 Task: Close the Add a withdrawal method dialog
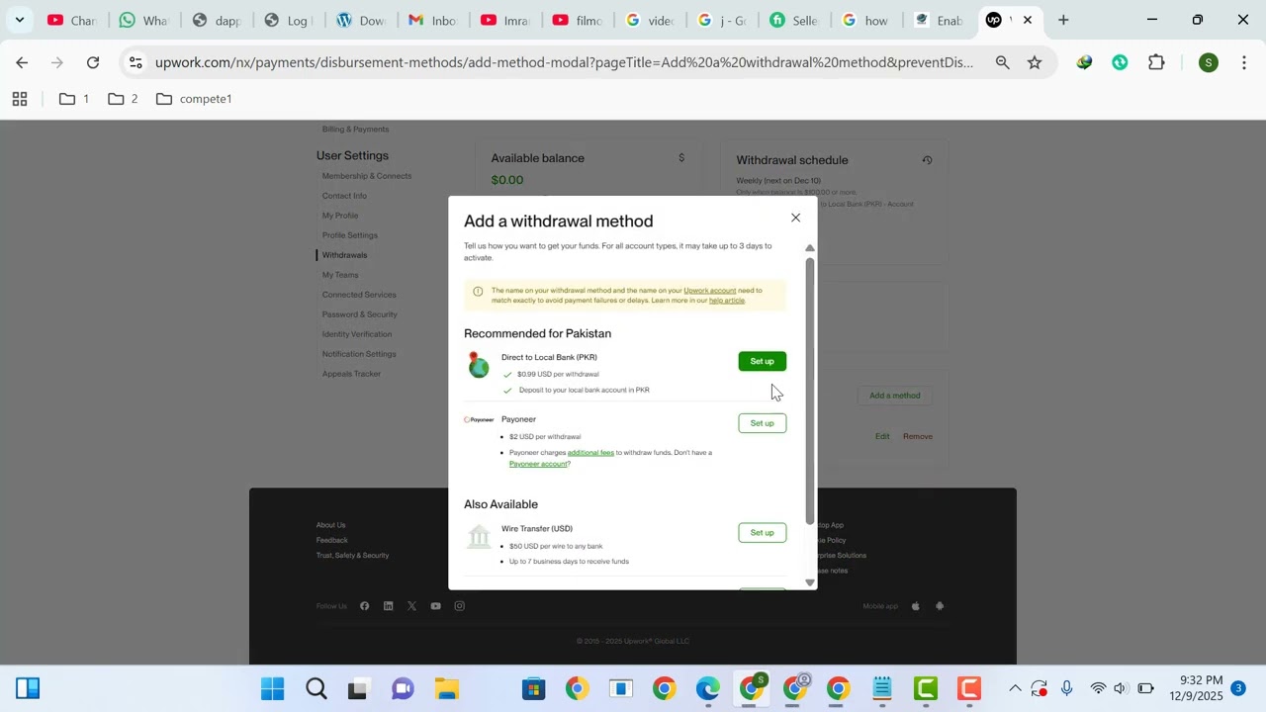[x=795, y=218]
